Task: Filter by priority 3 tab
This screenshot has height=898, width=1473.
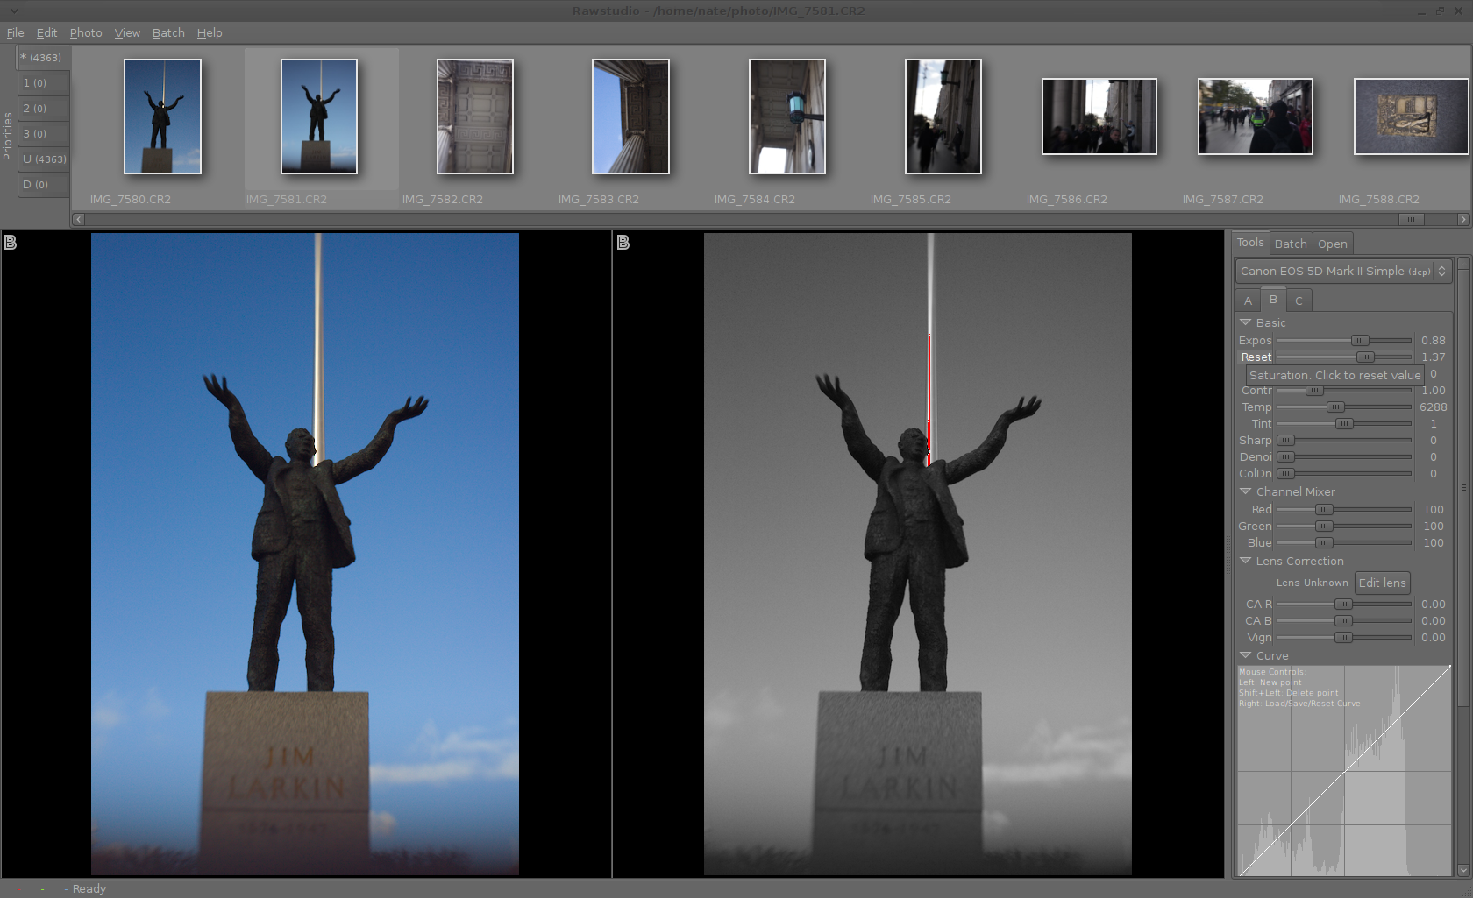Action: (43, 134)
